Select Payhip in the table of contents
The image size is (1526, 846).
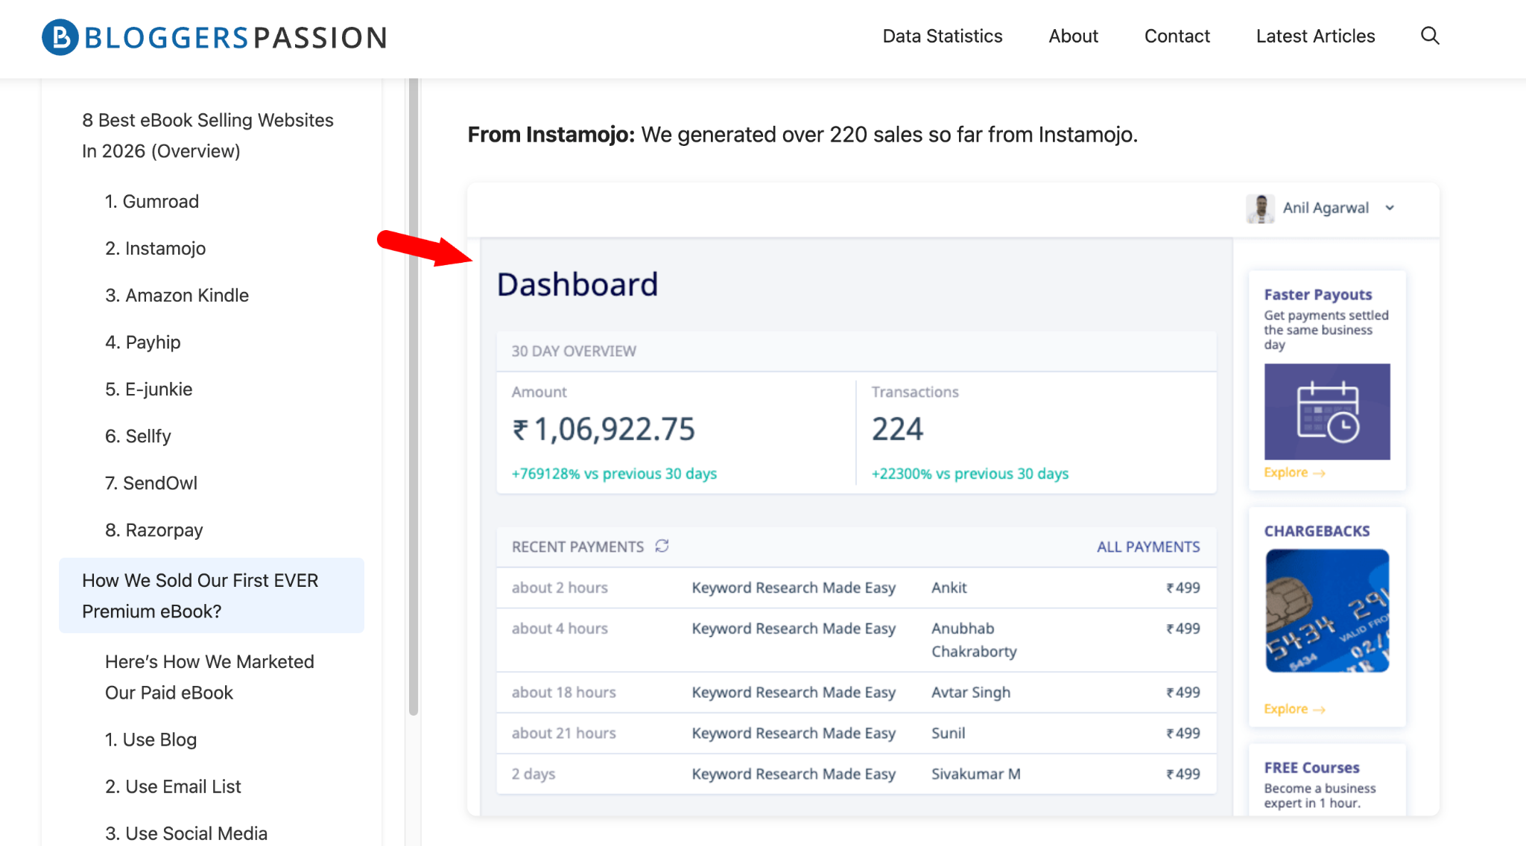click(142, 342)
